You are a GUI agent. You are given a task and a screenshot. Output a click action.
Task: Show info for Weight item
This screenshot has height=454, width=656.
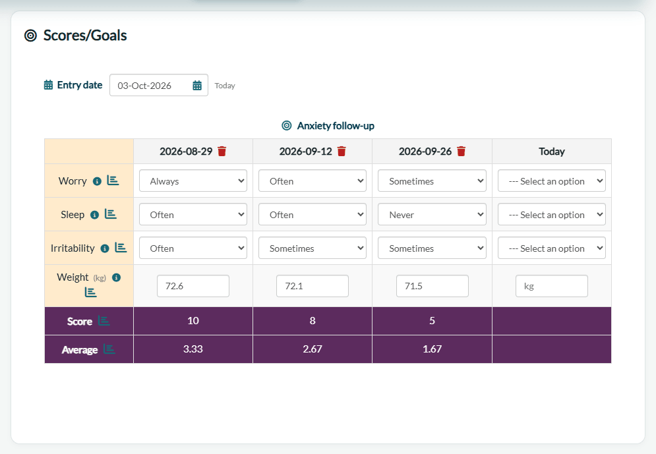click(117, 277)
